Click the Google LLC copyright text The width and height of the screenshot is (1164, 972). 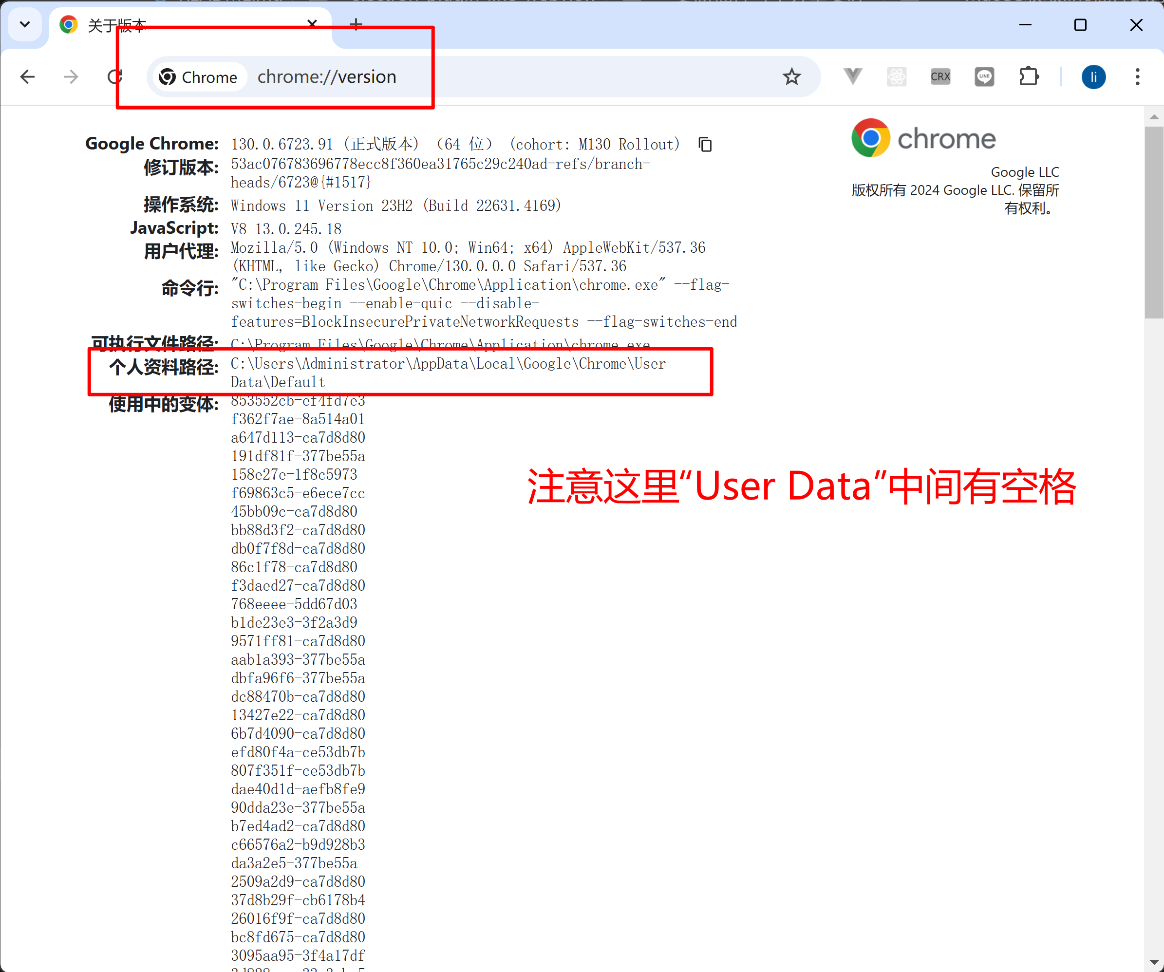click(955, 199)
